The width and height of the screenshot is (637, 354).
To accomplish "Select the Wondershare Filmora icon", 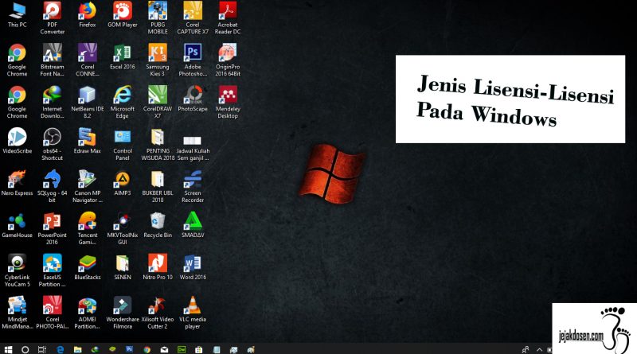I will 123,313.
